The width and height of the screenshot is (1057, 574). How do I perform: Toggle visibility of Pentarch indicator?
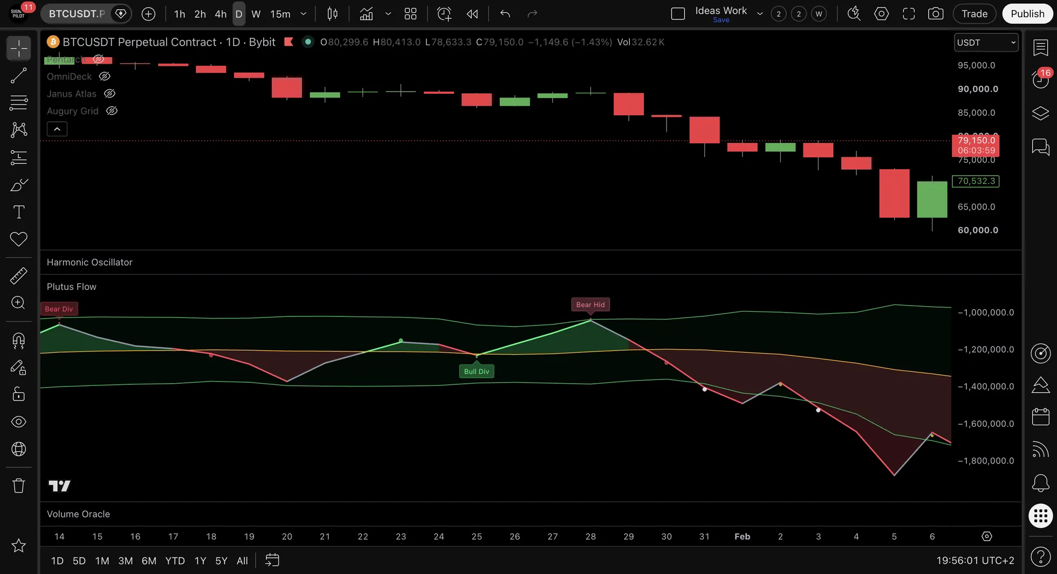tap(98, 59)
